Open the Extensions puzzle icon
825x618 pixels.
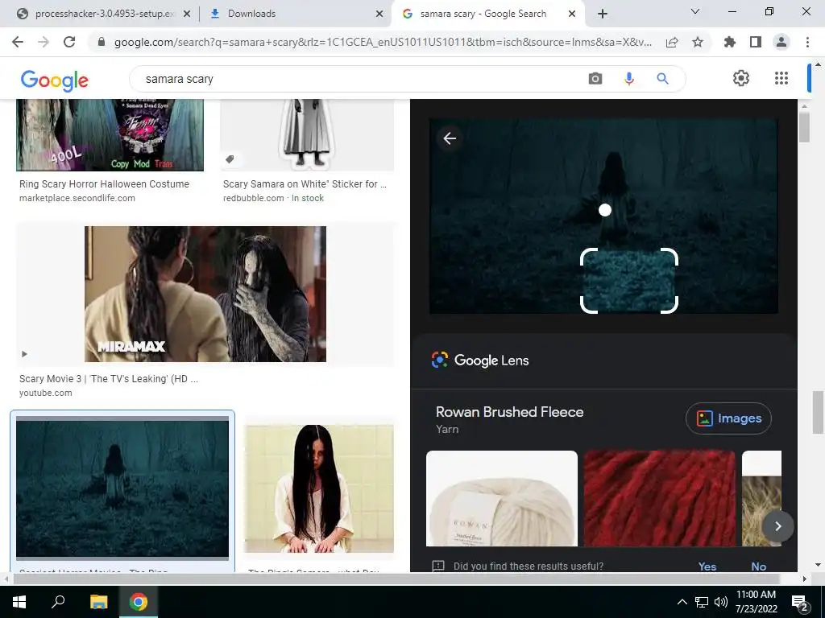(x=730, y=42)
